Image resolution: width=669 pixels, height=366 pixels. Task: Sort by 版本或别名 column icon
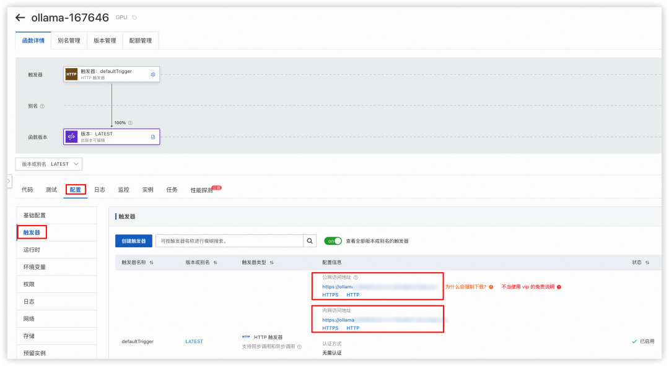click(x=216, y=263)
